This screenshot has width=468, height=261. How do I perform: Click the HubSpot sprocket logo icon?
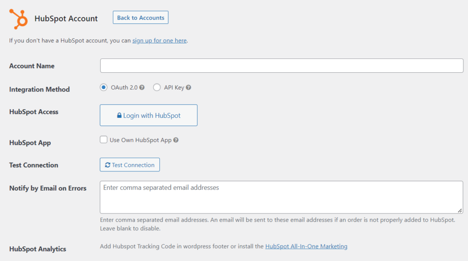point(18,19)
